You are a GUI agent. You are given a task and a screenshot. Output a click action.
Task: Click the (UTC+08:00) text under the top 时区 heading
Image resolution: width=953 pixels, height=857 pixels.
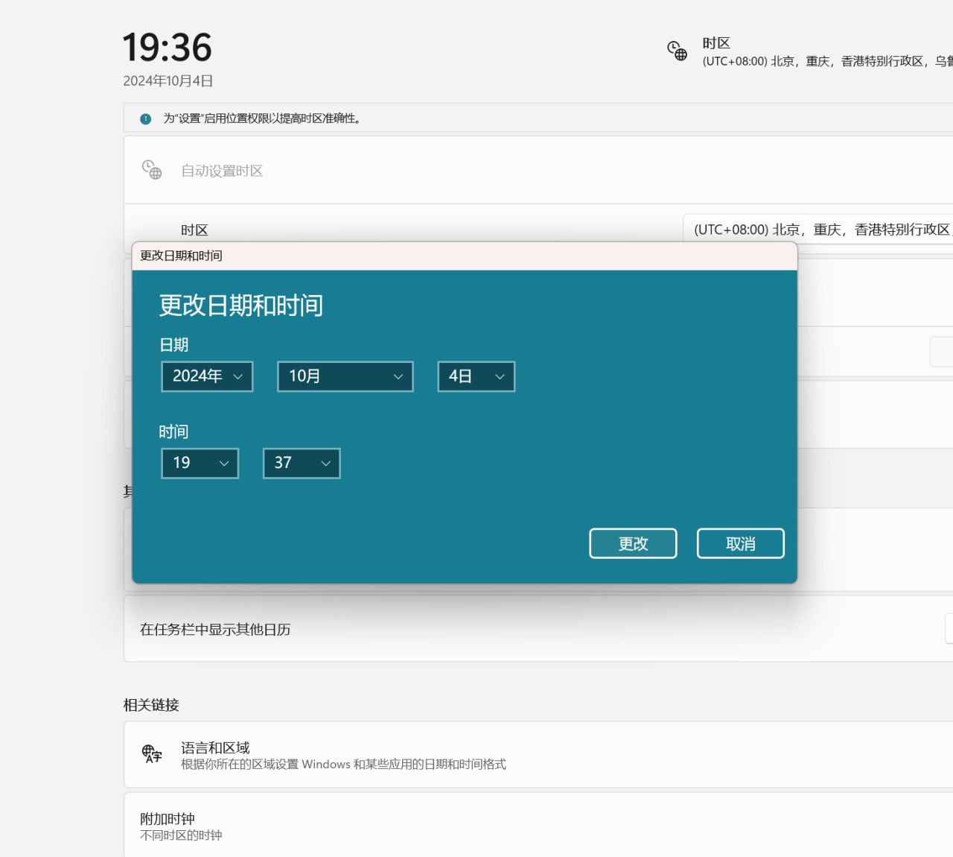click(x=827, y=61)
